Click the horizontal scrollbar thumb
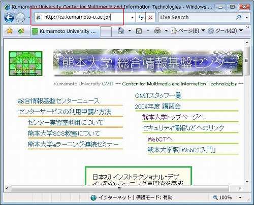254x205 pixels. point(120,188)
